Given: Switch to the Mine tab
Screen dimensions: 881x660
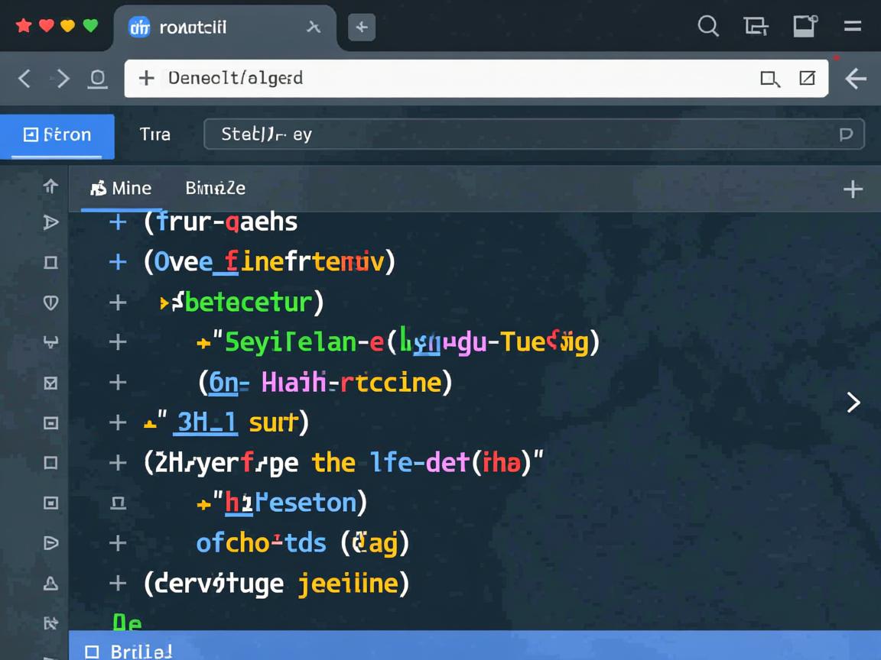Looking at the screenshot, I should coord(121,188).
